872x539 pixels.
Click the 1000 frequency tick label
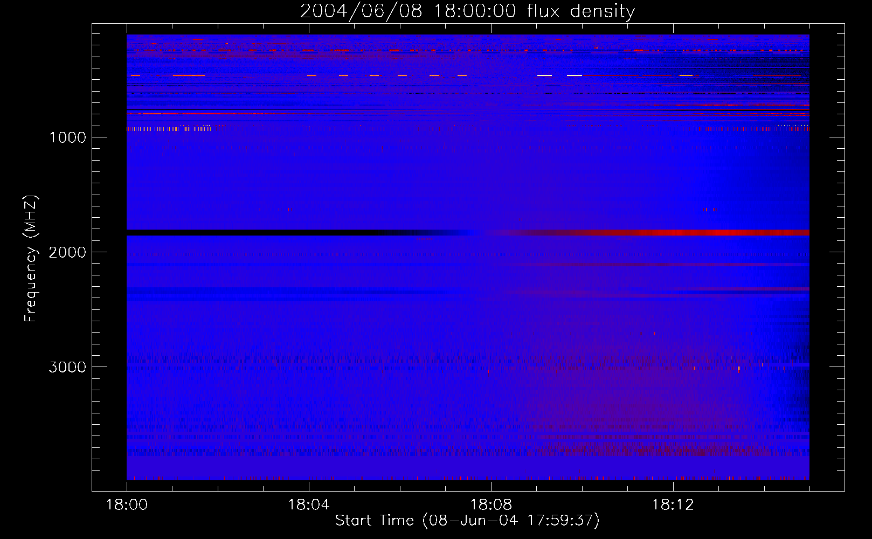tap(67, 137)
